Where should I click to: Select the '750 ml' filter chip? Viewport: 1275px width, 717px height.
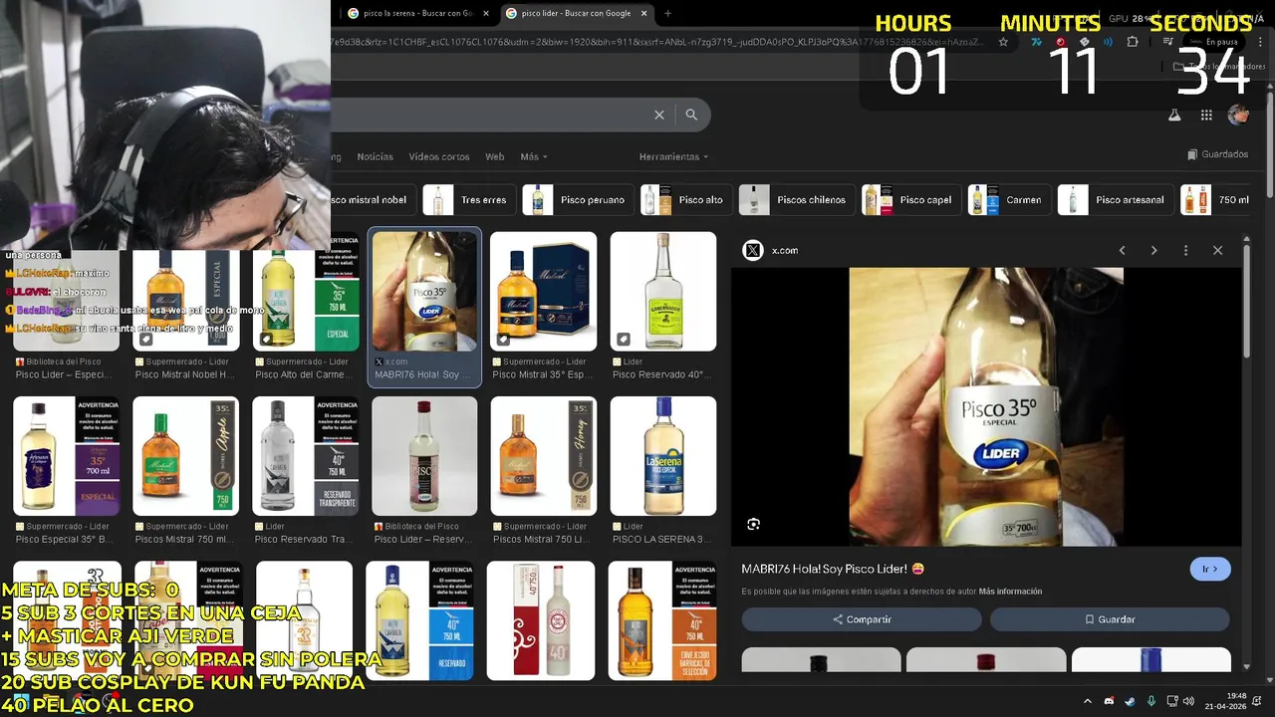click(x=1217, y=199)
